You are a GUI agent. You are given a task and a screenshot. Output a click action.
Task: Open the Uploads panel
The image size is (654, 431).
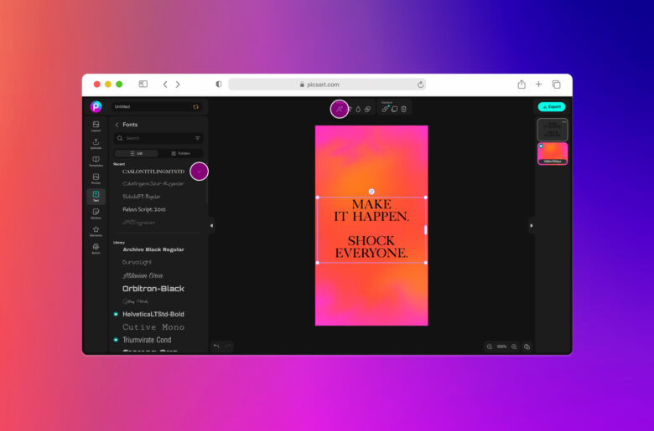point(96,144)
